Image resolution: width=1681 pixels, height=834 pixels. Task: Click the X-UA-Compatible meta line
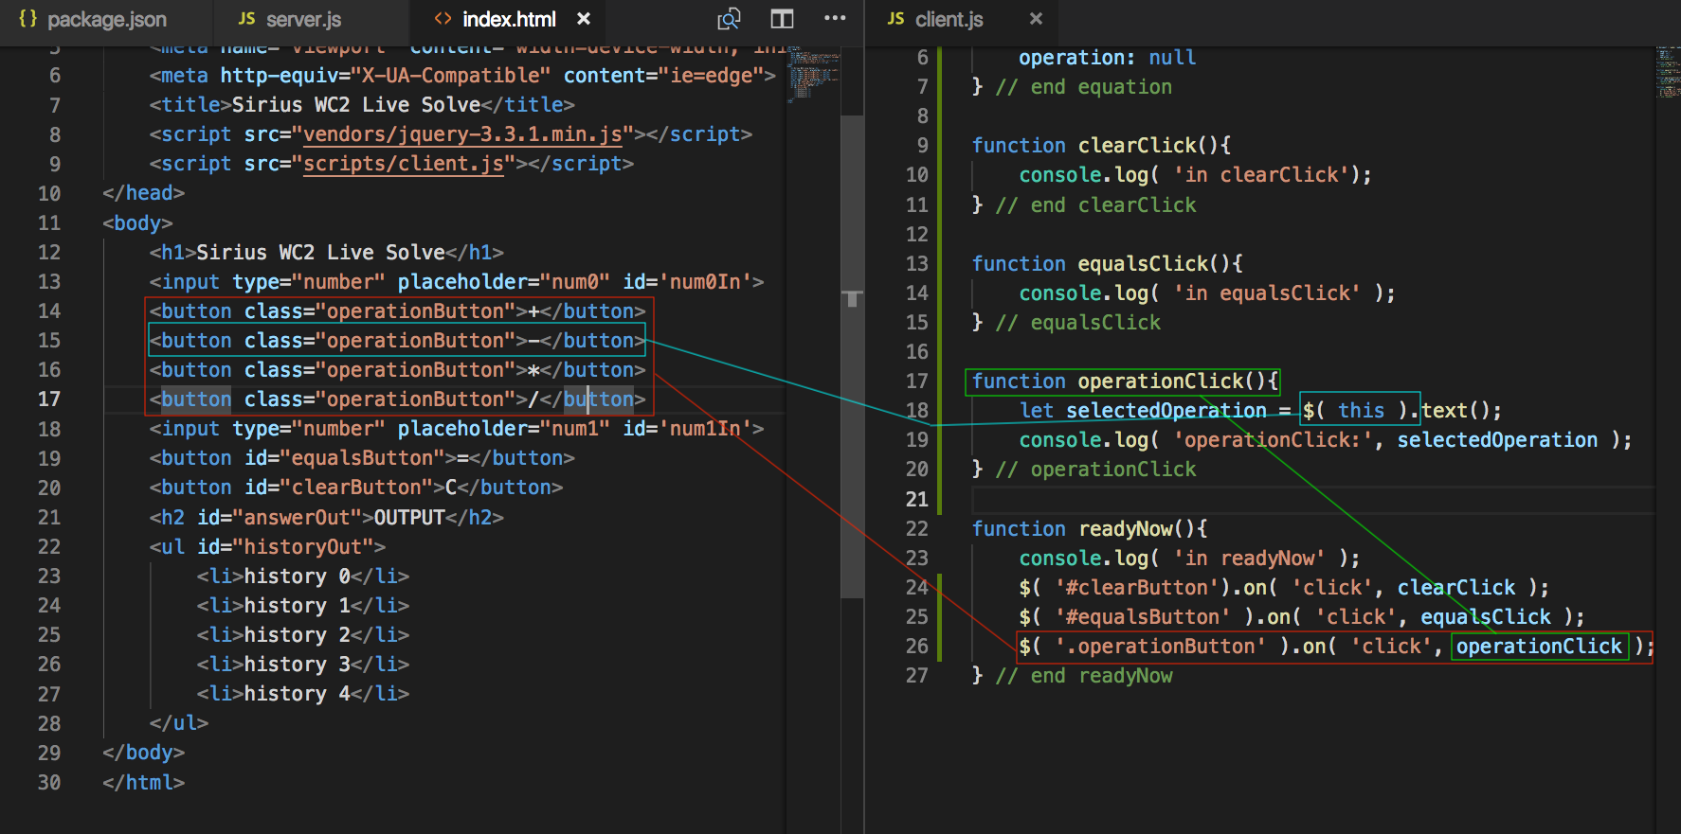462,76
